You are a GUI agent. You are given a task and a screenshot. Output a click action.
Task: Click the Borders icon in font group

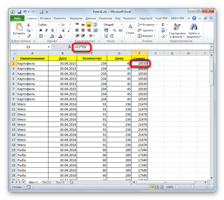(41, 36)
